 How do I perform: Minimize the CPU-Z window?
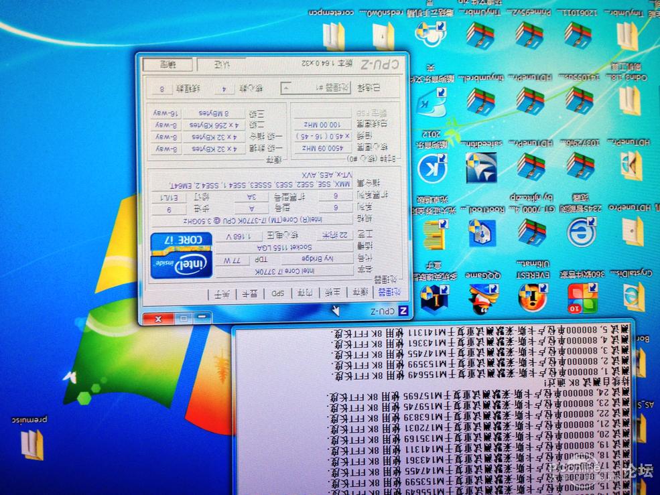(x=202, y=316)
